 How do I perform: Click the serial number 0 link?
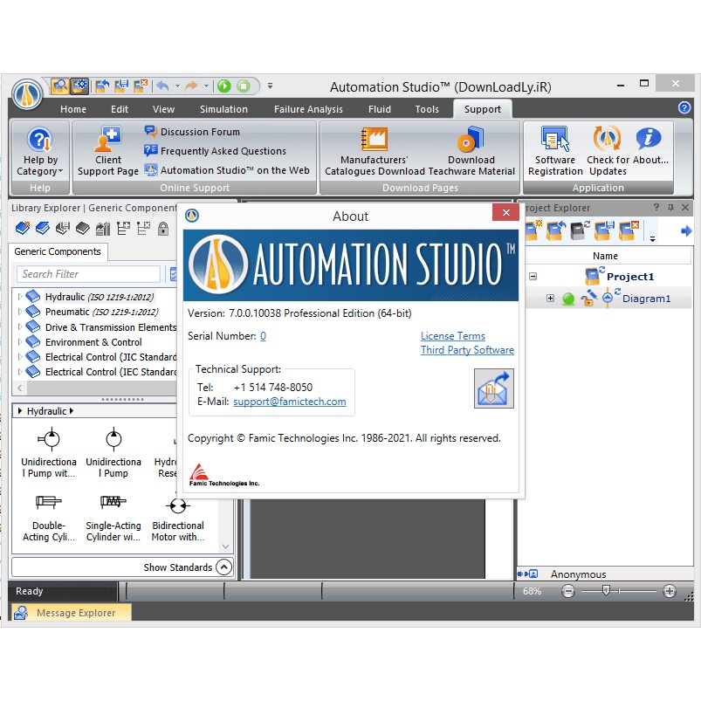pos(263,336)
